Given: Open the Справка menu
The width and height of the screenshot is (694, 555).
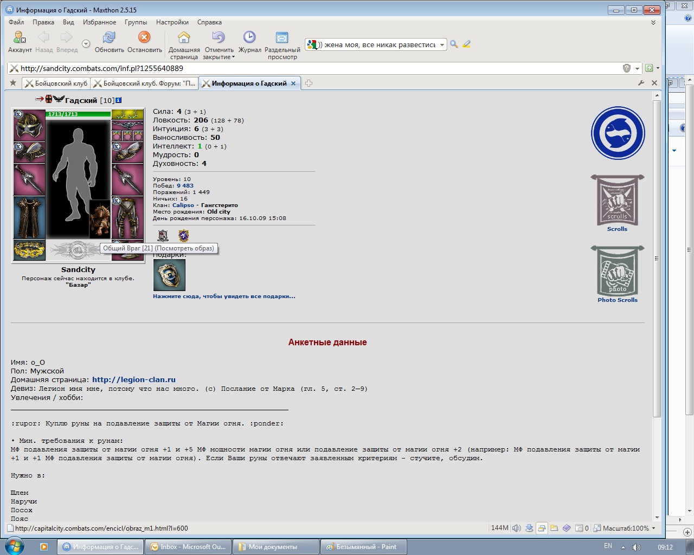Looking at the screenshot, I should pos(209,22).
